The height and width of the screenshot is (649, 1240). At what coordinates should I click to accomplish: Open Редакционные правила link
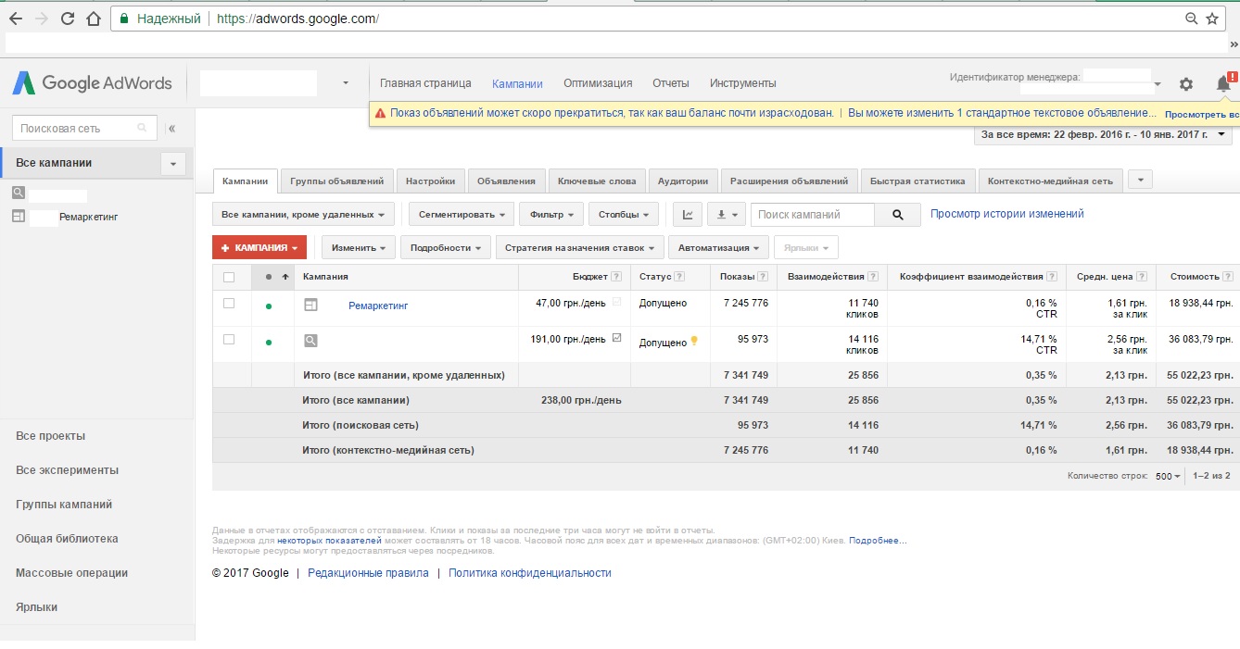click(x=368, y=573)
